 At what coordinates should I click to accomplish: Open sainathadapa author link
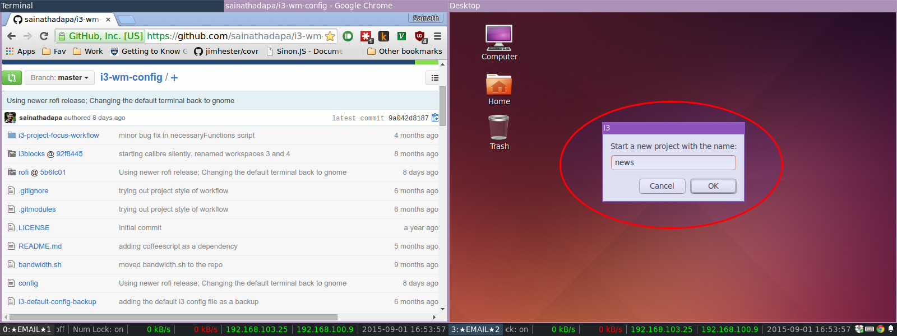40,118
